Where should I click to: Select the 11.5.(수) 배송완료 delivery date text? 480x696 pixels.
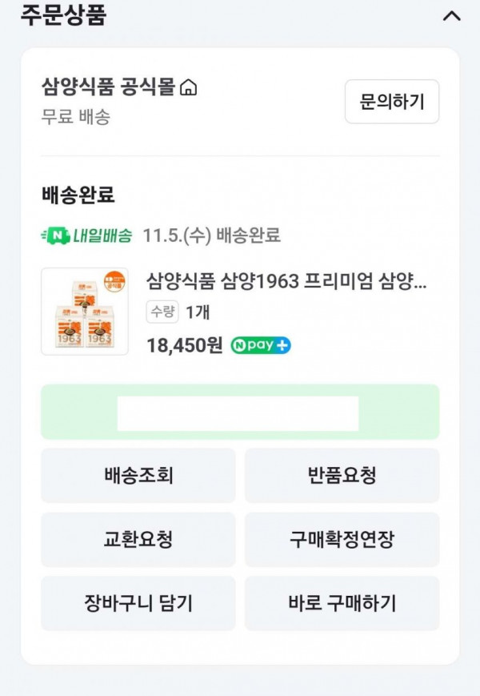211,235
